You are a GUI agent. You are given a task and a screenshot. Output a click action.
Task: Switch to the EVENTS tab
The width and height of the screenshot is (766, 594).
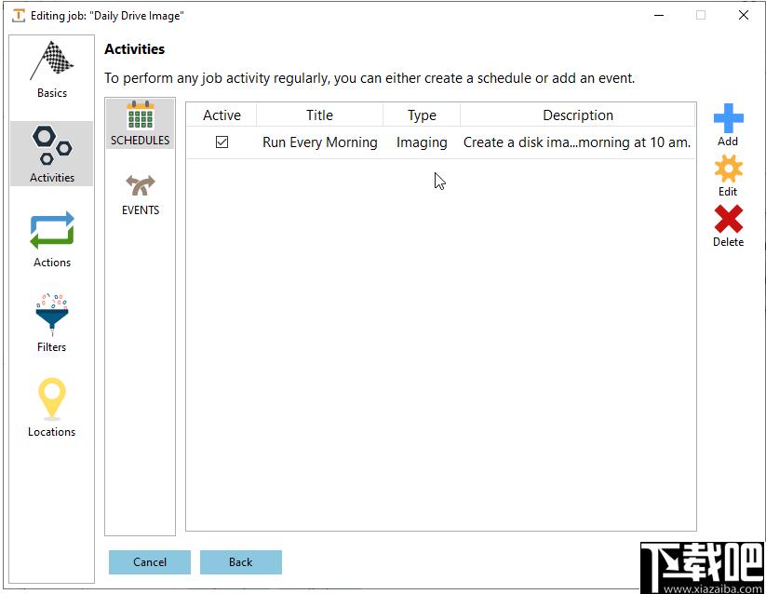point(141,196)
